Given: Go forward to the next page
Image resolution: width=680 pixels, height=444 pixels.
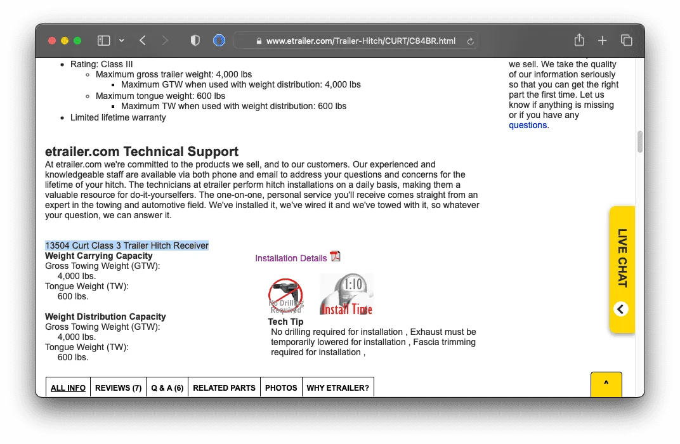Looking at the screenshot, I should click(165, 41).
